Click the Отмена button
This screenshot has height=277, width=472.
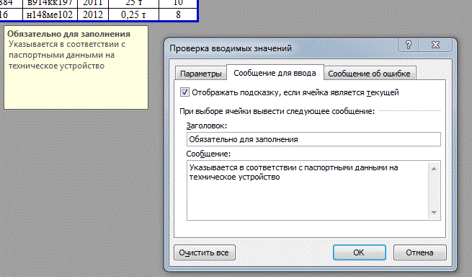pyautogui.click(x=419, y=252)
